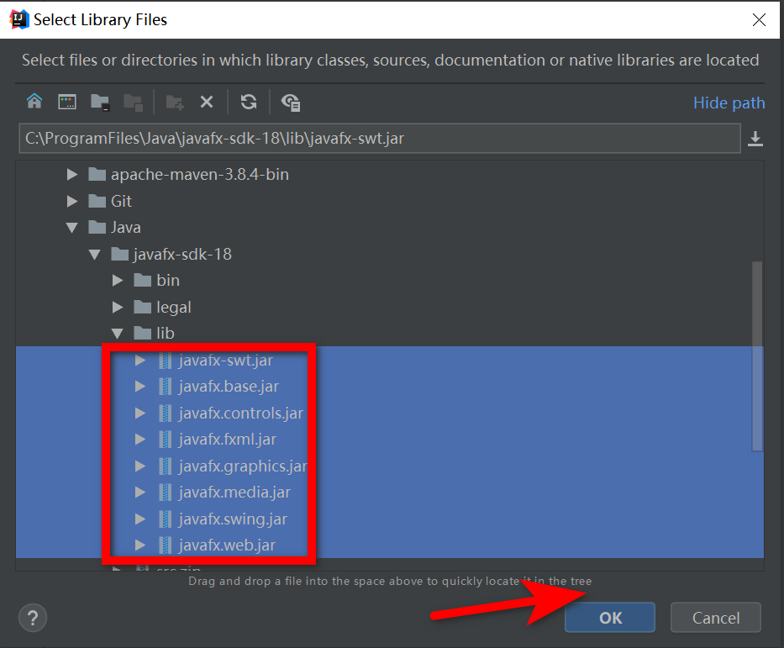This screenshot has height=648, width=784.
Task: Create a new folder via toolbar icon
Action: tap(175, 102)
